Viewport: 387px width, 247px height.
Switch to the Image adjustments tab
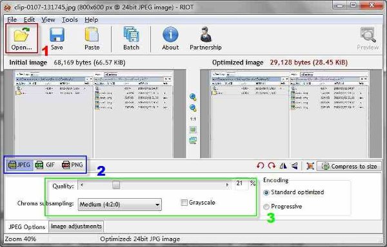pos(76,226)
